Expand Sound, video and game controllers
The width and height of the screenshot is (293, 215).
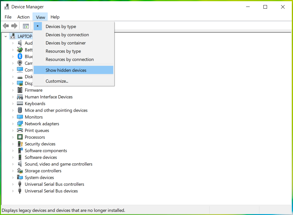click(x=13, y=164)
